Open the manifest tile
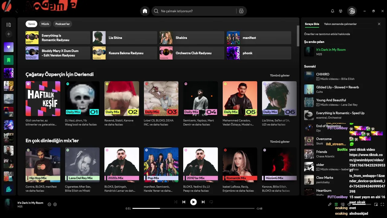Viewport: 387px width, 218px height. (259, 38)
